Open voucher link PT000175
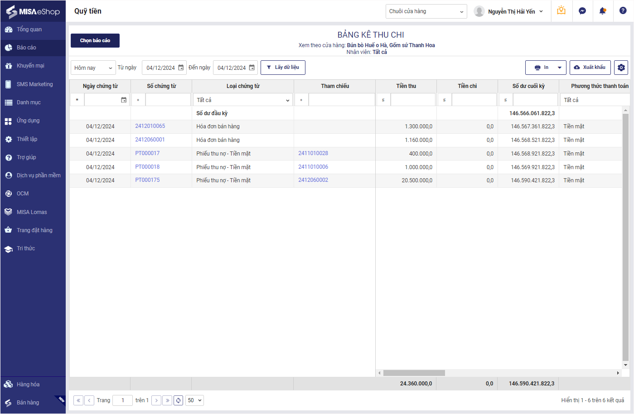 pyautogui.click(x=147, y=180)
